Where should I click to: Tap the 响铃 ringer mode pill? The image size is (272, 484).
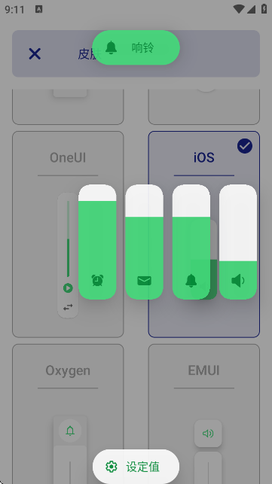(x=136, y=47)
